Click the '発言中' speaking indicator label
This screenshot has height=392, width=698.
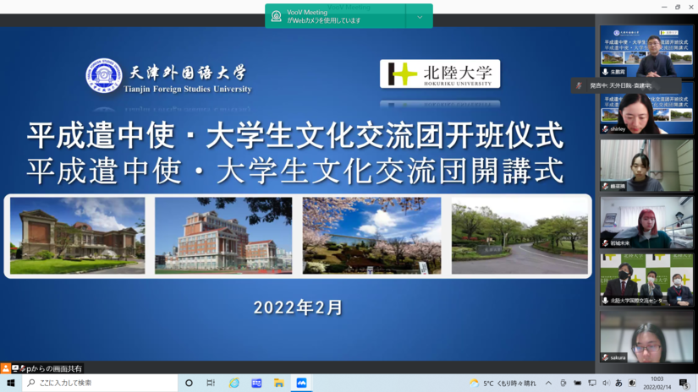pos(620,85)
